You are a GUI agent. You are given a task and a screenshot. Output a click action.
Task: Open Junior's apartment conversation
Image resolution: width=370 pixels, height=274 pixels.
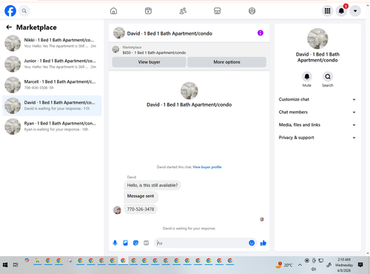[52, 64]
